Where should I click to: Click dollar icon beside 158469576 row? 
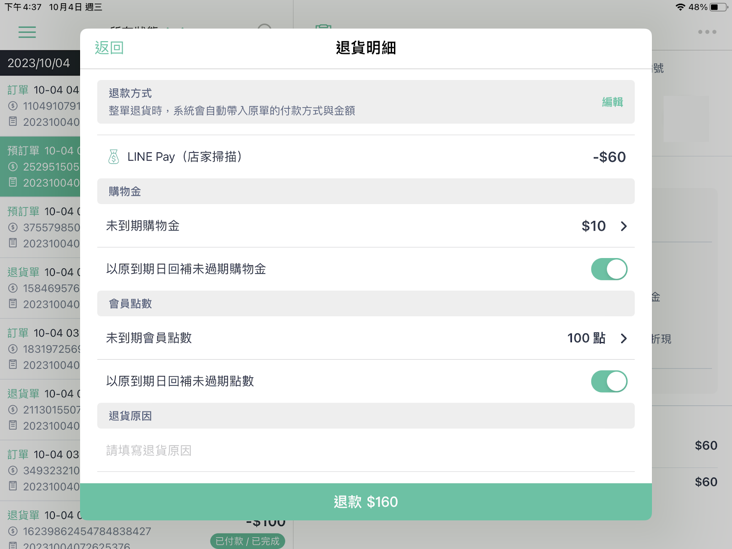13,288
